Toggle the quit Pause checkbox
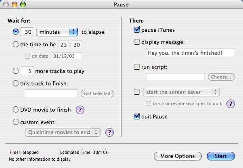The width and height of the screenshot is (243, 168). (x=137, y=116)
